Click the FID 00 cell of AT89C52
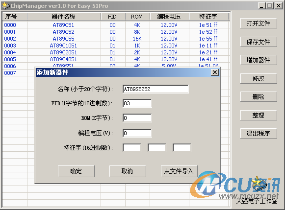Viewport: 285px width, 210px height. pos(112,32)
